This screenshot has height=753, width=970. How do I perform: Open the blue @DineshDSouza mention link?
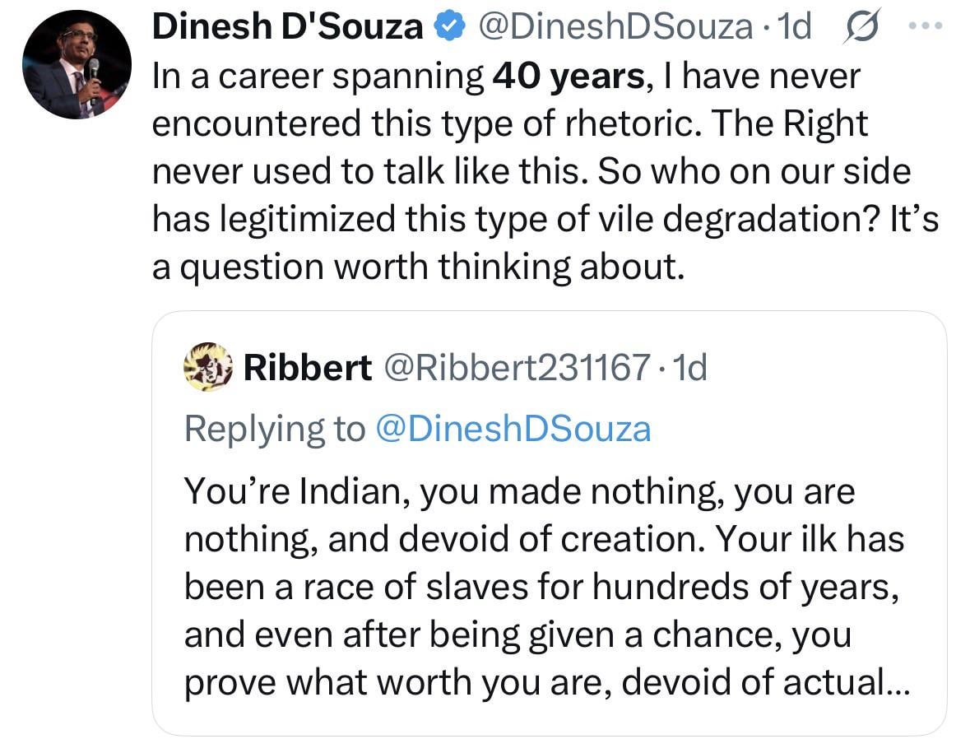(x=513, y=428)
